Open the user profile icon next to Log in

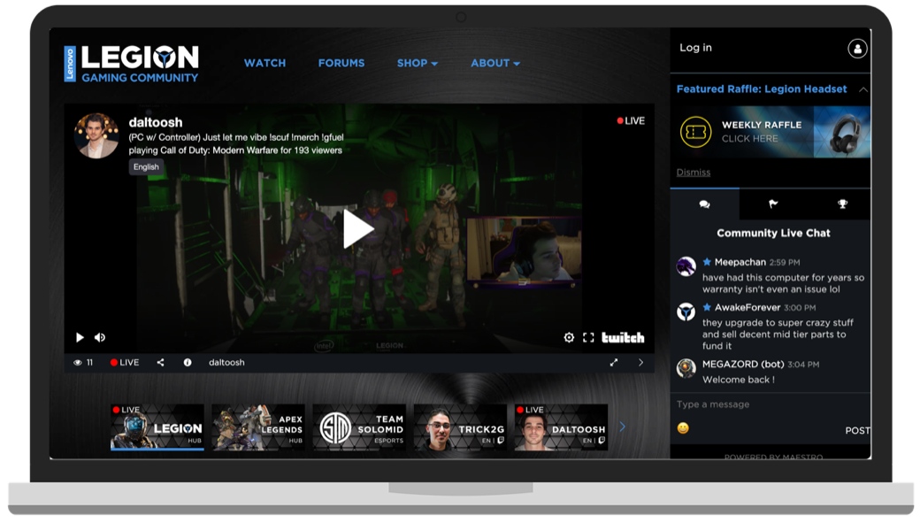(x=857, y=49)
